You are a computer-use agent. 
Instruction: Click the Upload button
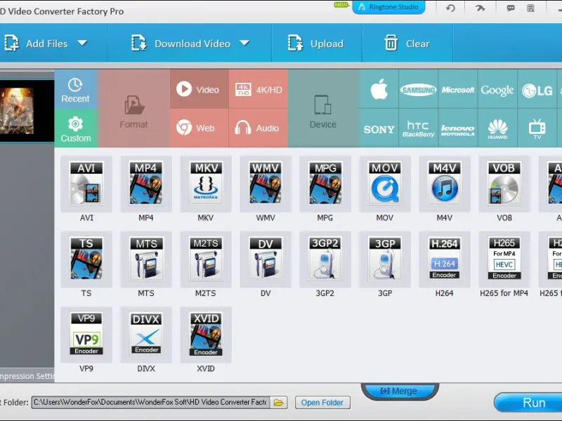pyautogui.click(x=315, y=44)
